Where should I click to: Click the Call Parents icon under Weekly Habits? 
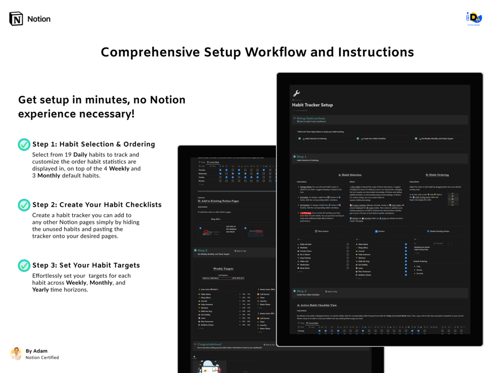click(x=258, y=294)
